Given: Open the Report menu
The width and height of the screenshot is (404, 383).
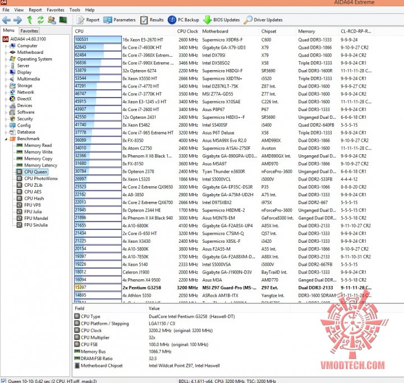Looking at the screenshot, I should pos(35,10).
